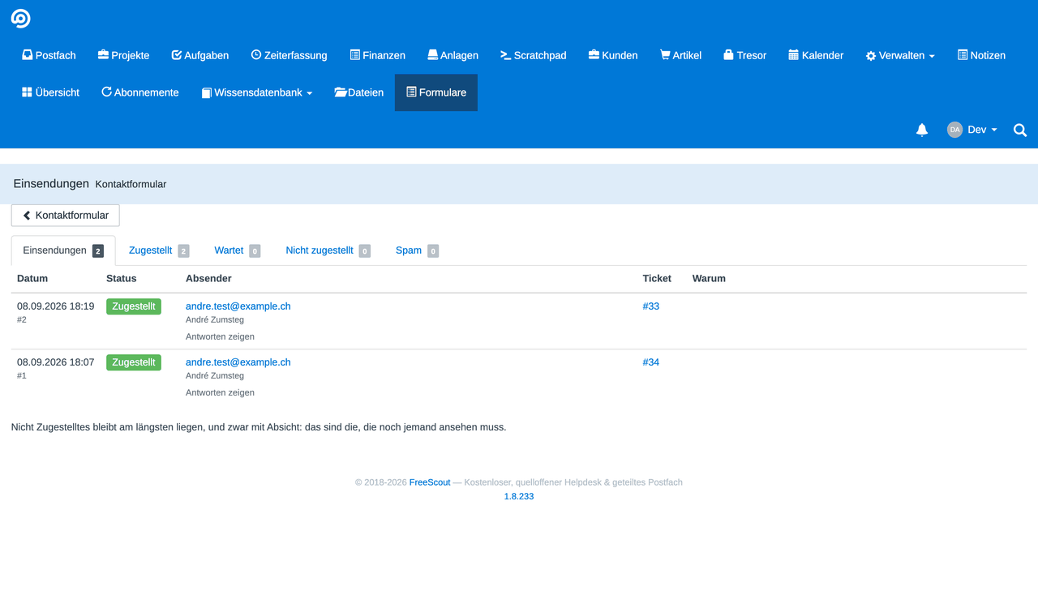Image resolution: width=1038 pixels, height=608 pixels.
Task: Open sender email for submission #1
Action: 238,362
